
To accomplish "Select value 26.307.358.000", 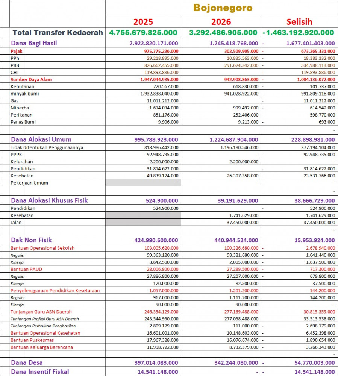I will pos(243,176).
